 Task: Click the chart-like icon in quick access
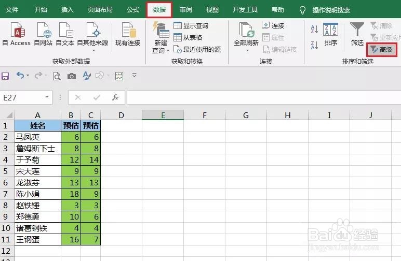[119, 76]
